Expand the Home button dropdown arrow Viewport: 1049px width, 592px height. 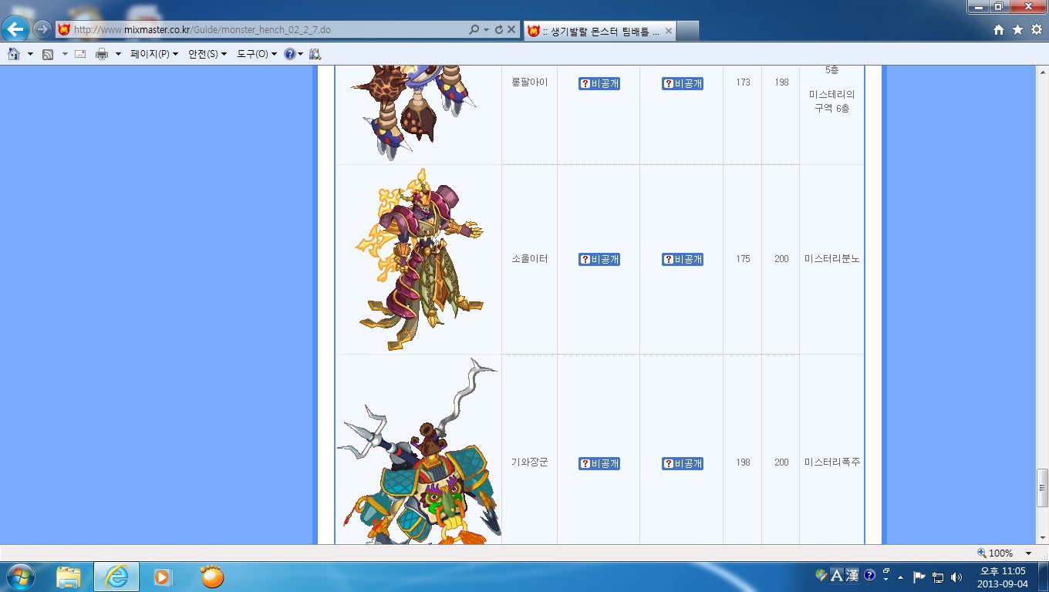(30, 54)
